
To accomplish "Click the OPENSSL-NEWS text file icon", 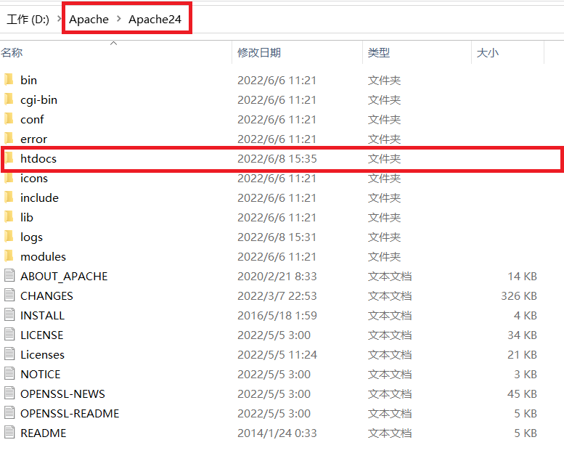I will click(9, 393).
